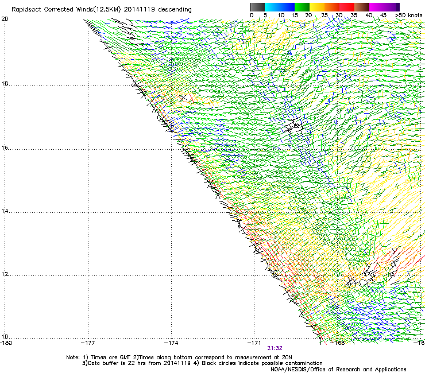Click the '35' label under the legend

(x=354, y=15)
